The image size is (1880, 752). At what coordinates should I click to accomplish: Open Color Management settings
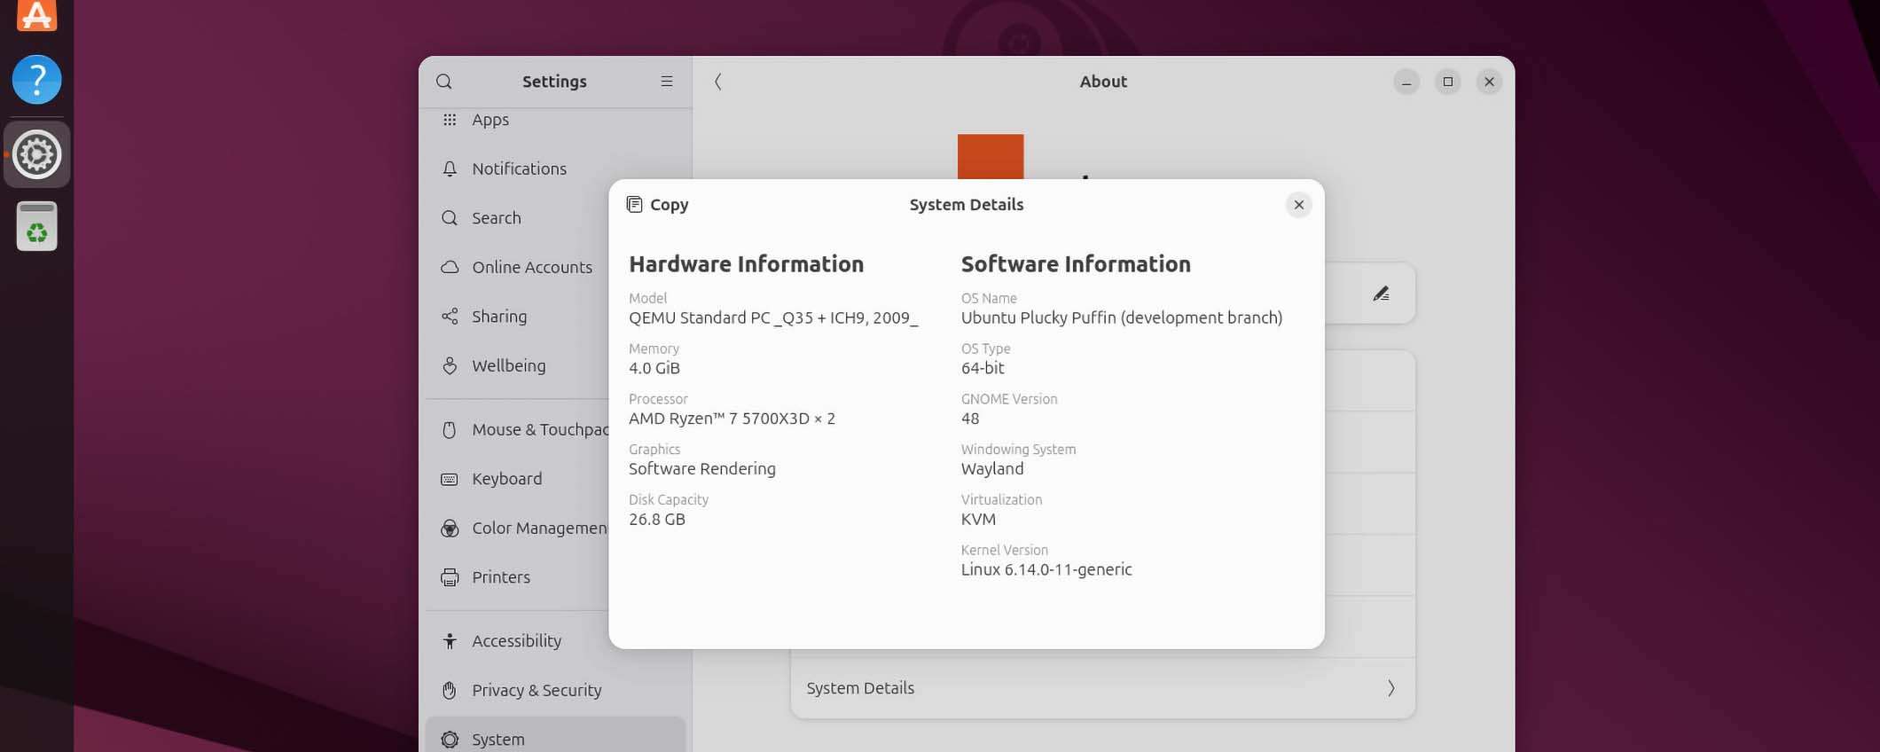point(555,528)
